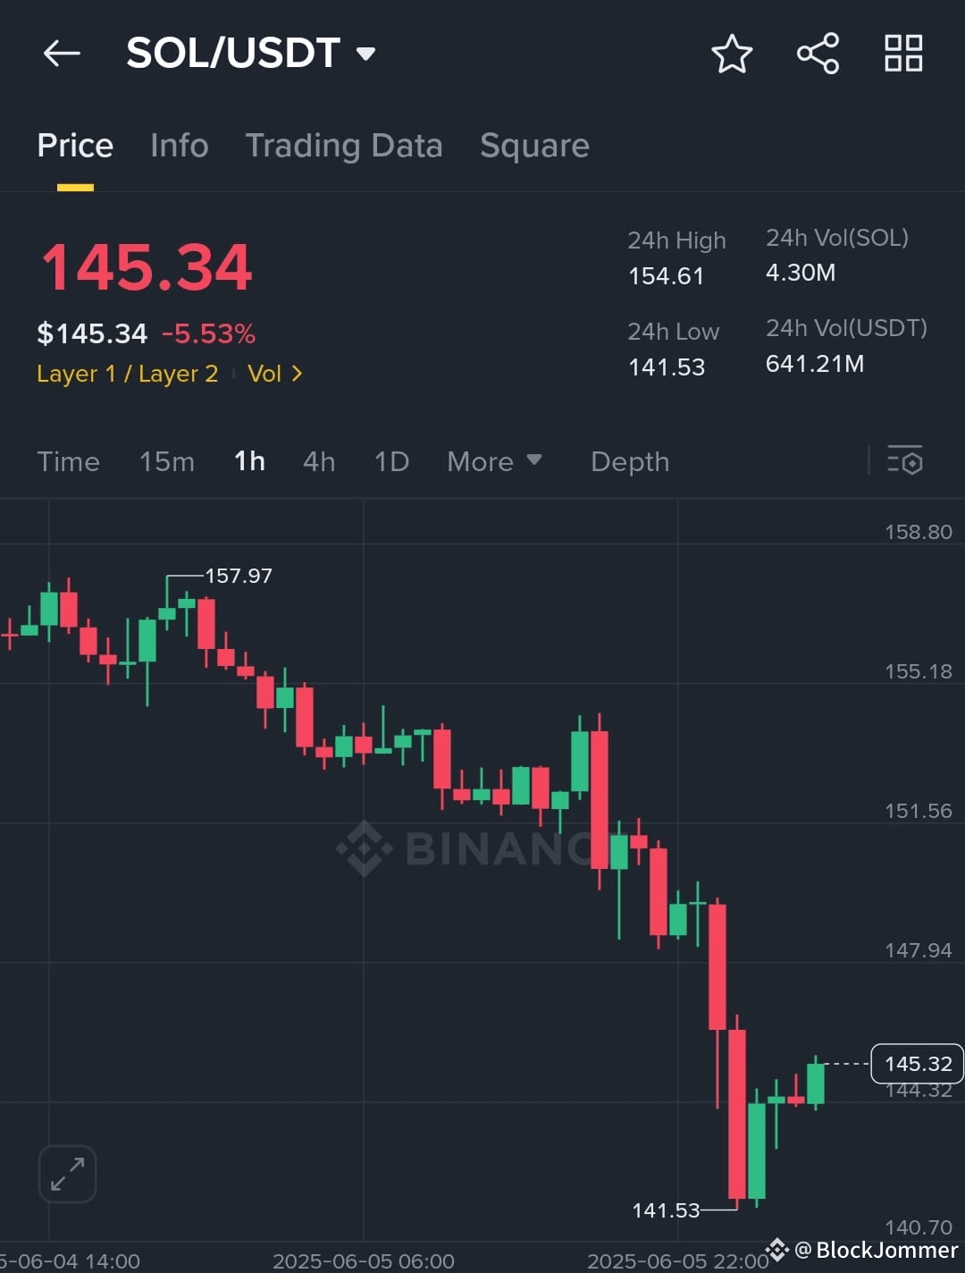This screenshot has width=965, height=1273.
Task: Star SOL/USDT as a favorite
Action: 731,54
